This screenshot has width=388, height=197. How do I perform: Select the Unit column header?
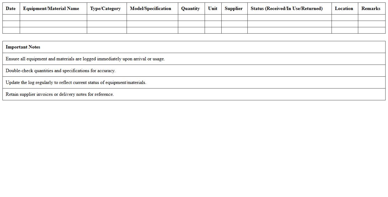point(213,8)
